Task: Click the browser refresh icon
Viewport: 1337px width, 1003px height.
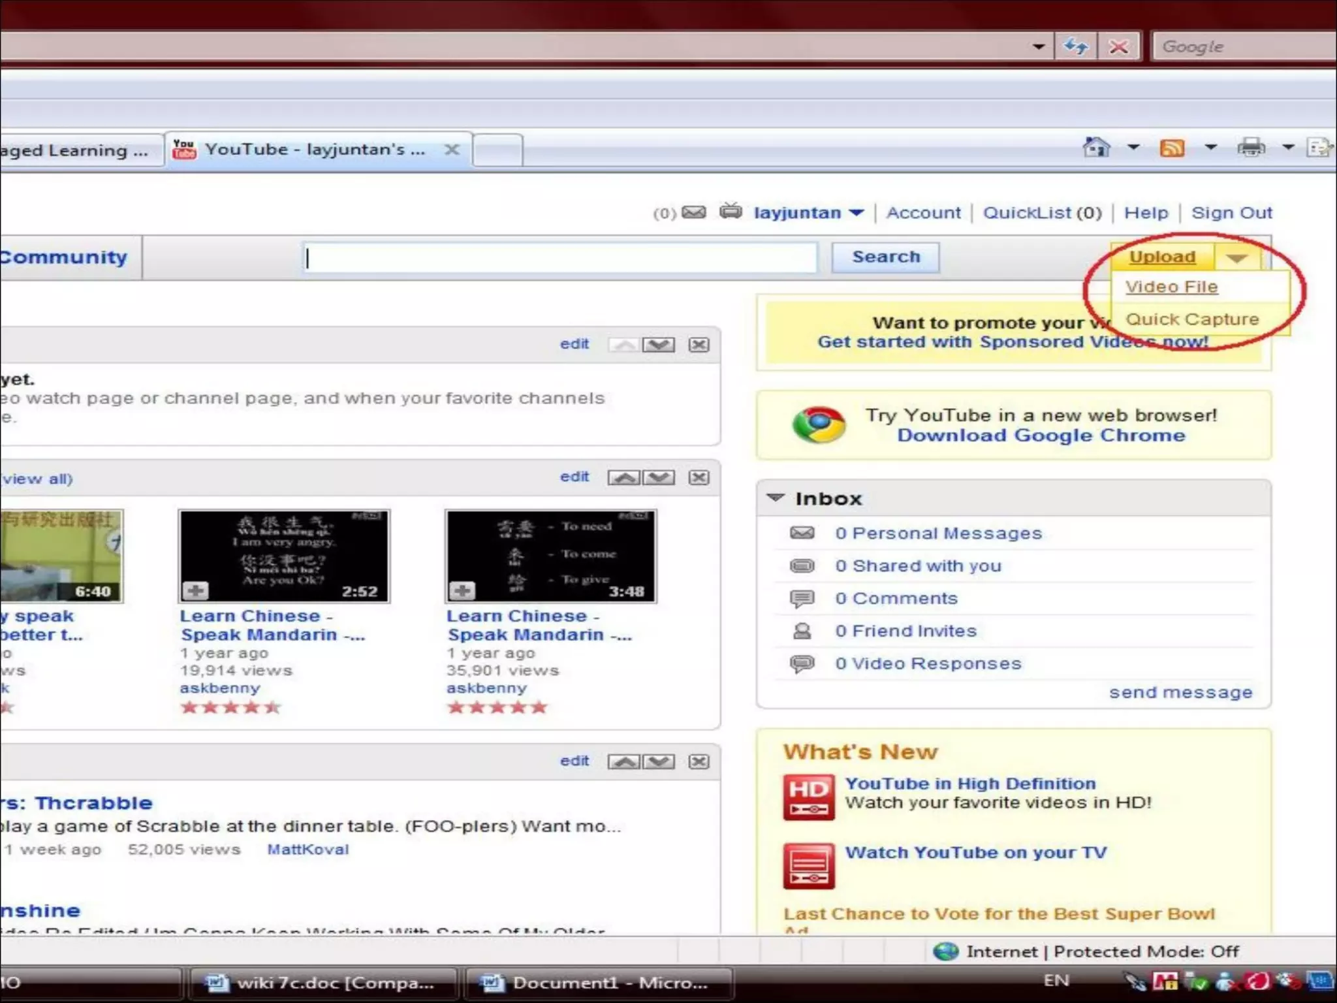Action: point(1075,46)
